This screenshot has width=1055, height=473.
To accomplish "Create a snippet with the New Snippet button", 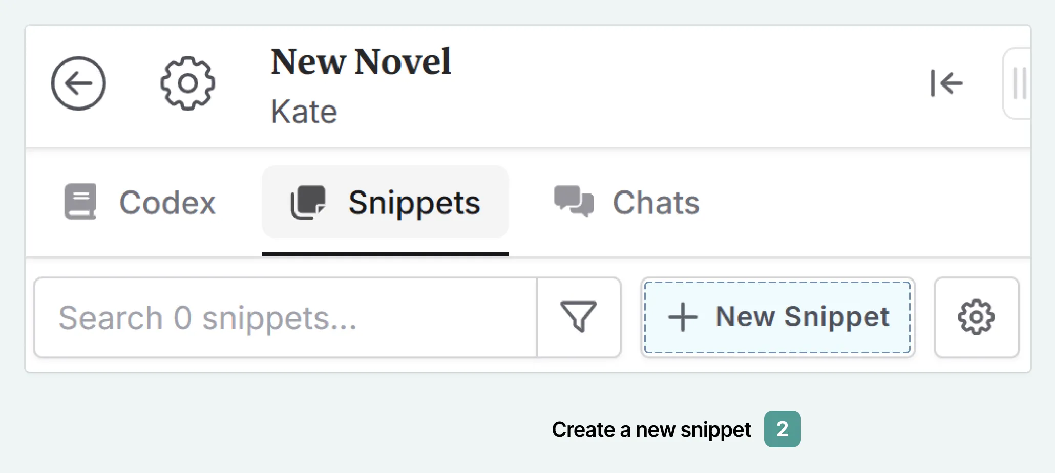I will pyautogui.click(x=776, y=316).
